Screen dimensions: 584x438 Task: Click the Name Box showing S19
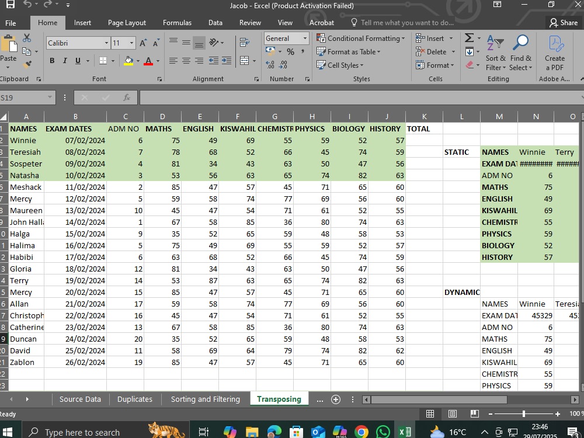[x=27, y=98]
